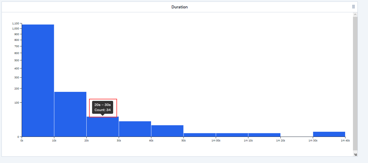Viewport: 368px width, 163px height.
Task: Click the scrollbar up arrow
Action: (x=355, y=14)
